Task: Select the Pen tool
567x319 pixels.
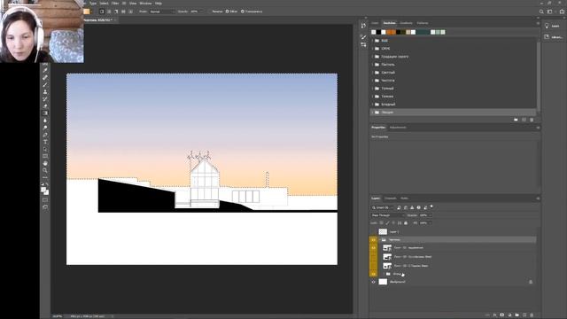Action: (45, 135)
